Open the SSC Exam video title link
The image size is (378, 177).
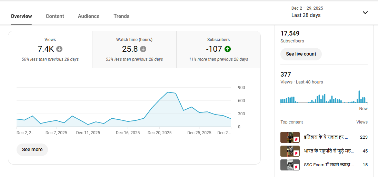[329, 165]
